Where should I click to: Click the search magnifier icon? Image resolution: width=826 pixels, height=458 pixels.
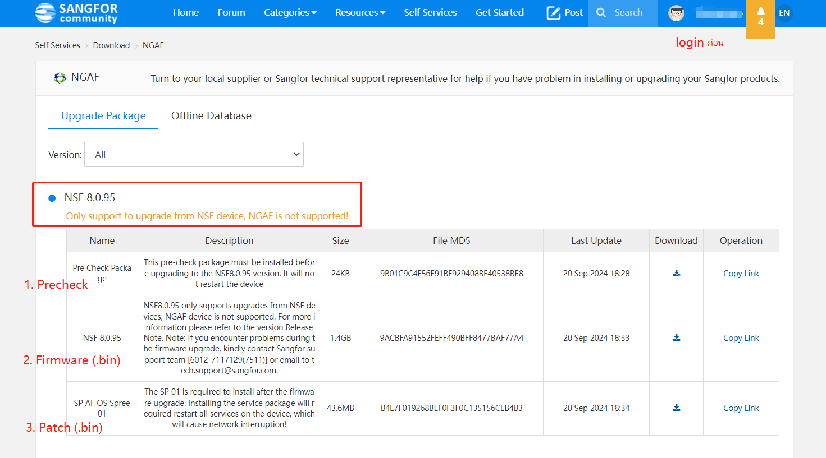pos(601,12)
